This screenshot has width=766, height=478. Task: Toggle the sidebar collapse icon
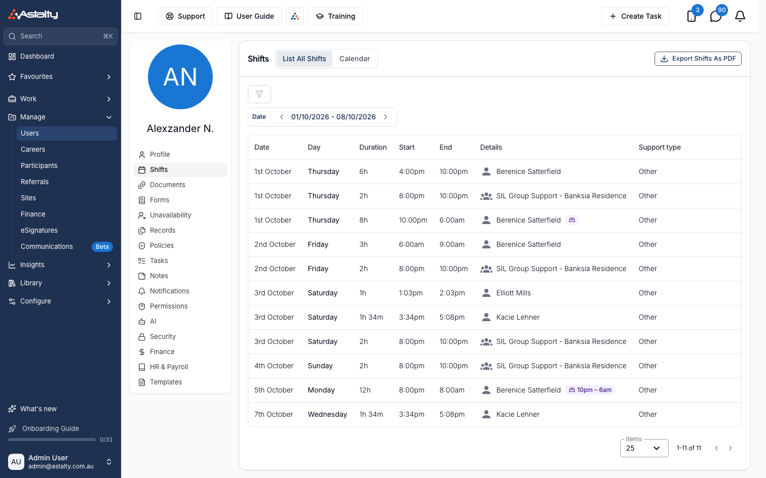[138, 16]
